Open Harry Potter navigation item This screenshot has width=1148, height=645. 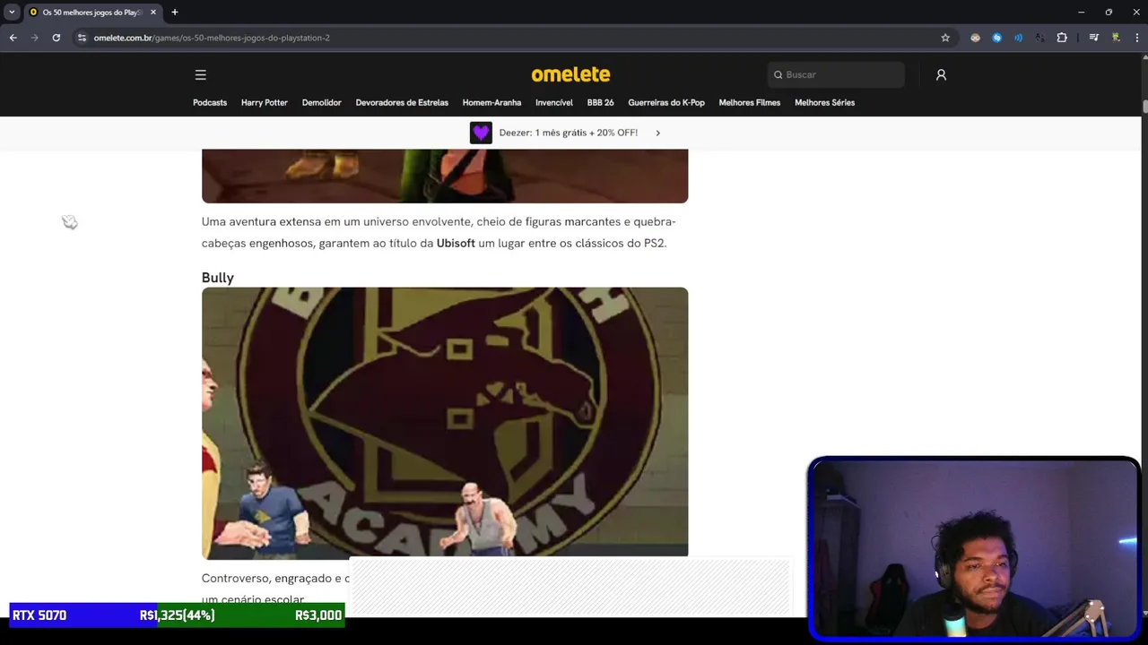(265, 102)
